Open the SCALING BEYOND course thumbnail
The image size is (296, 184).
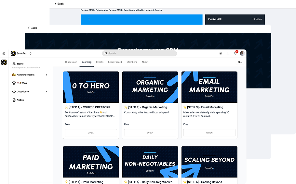coord(209,162)
